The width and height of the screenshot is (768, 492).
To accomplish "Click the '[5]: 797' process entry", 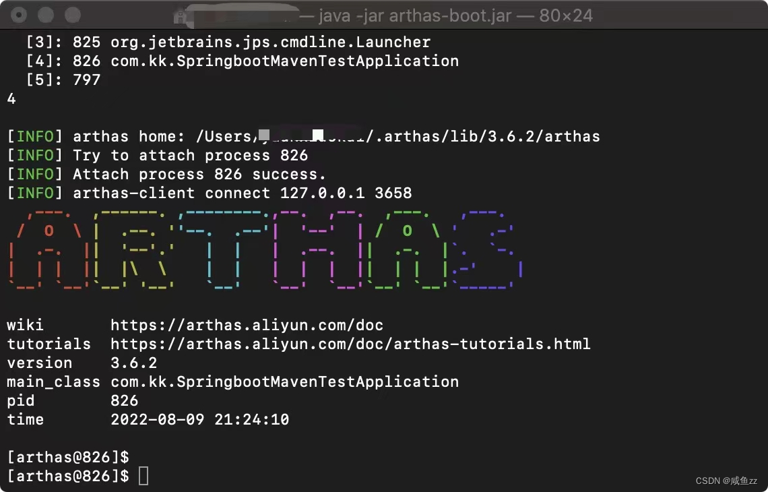I will click(63, 80).
